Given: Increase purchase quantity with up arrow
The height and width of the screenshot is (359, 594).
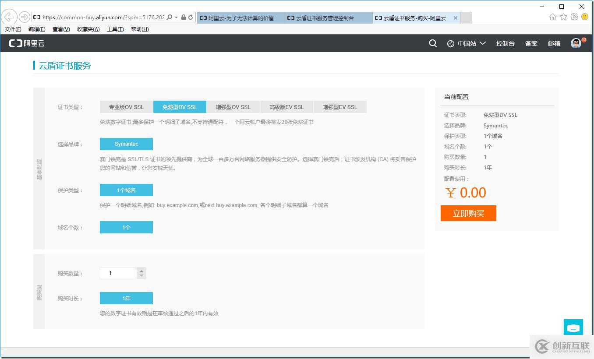Looking at the screenshot, I should [141, 270].
